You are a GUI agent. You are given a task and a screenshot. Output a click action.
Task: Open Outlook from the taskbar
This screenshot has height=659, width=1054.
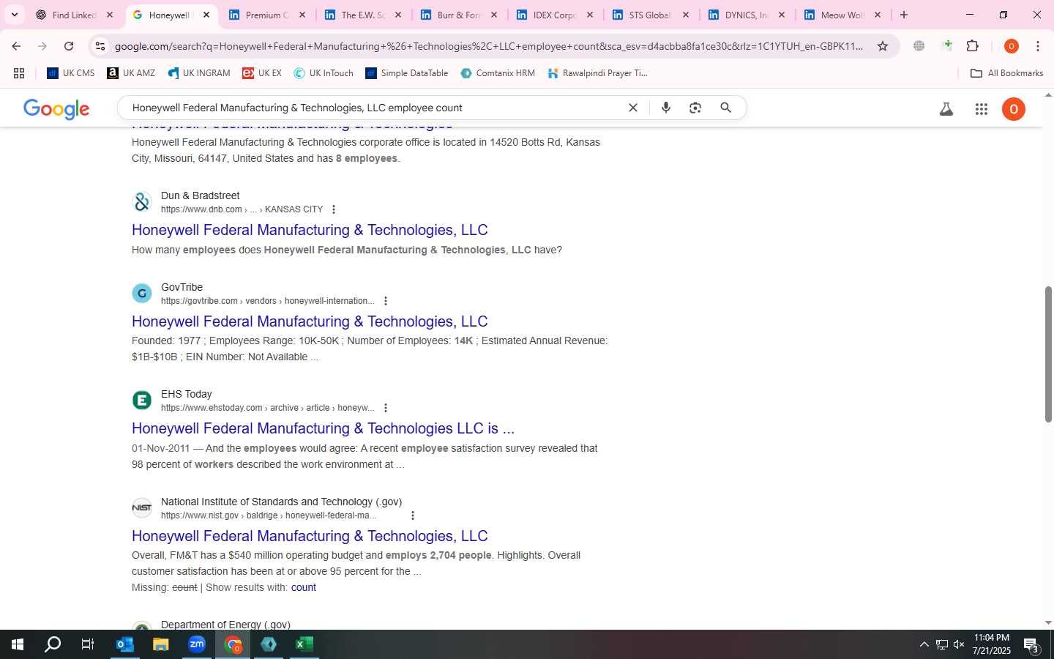125,644
